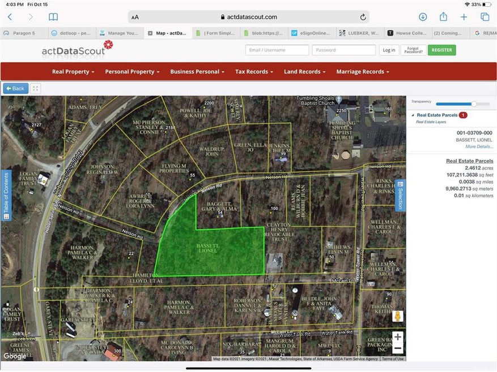Image resolution: width=497 pixels, height=372 pixels.
Task: Open the Marriage Records dropdown menu
Action: pyautogui.click(x=363, y=72)
